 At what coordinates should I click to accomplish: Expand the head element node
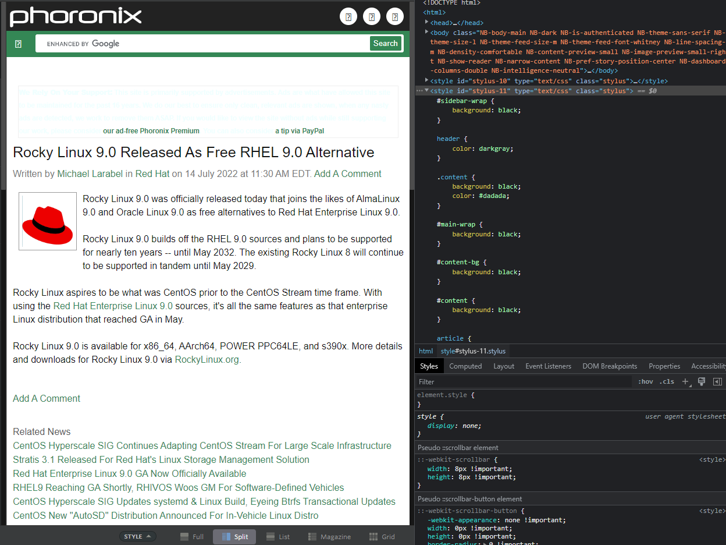click(x=425, y=23)
